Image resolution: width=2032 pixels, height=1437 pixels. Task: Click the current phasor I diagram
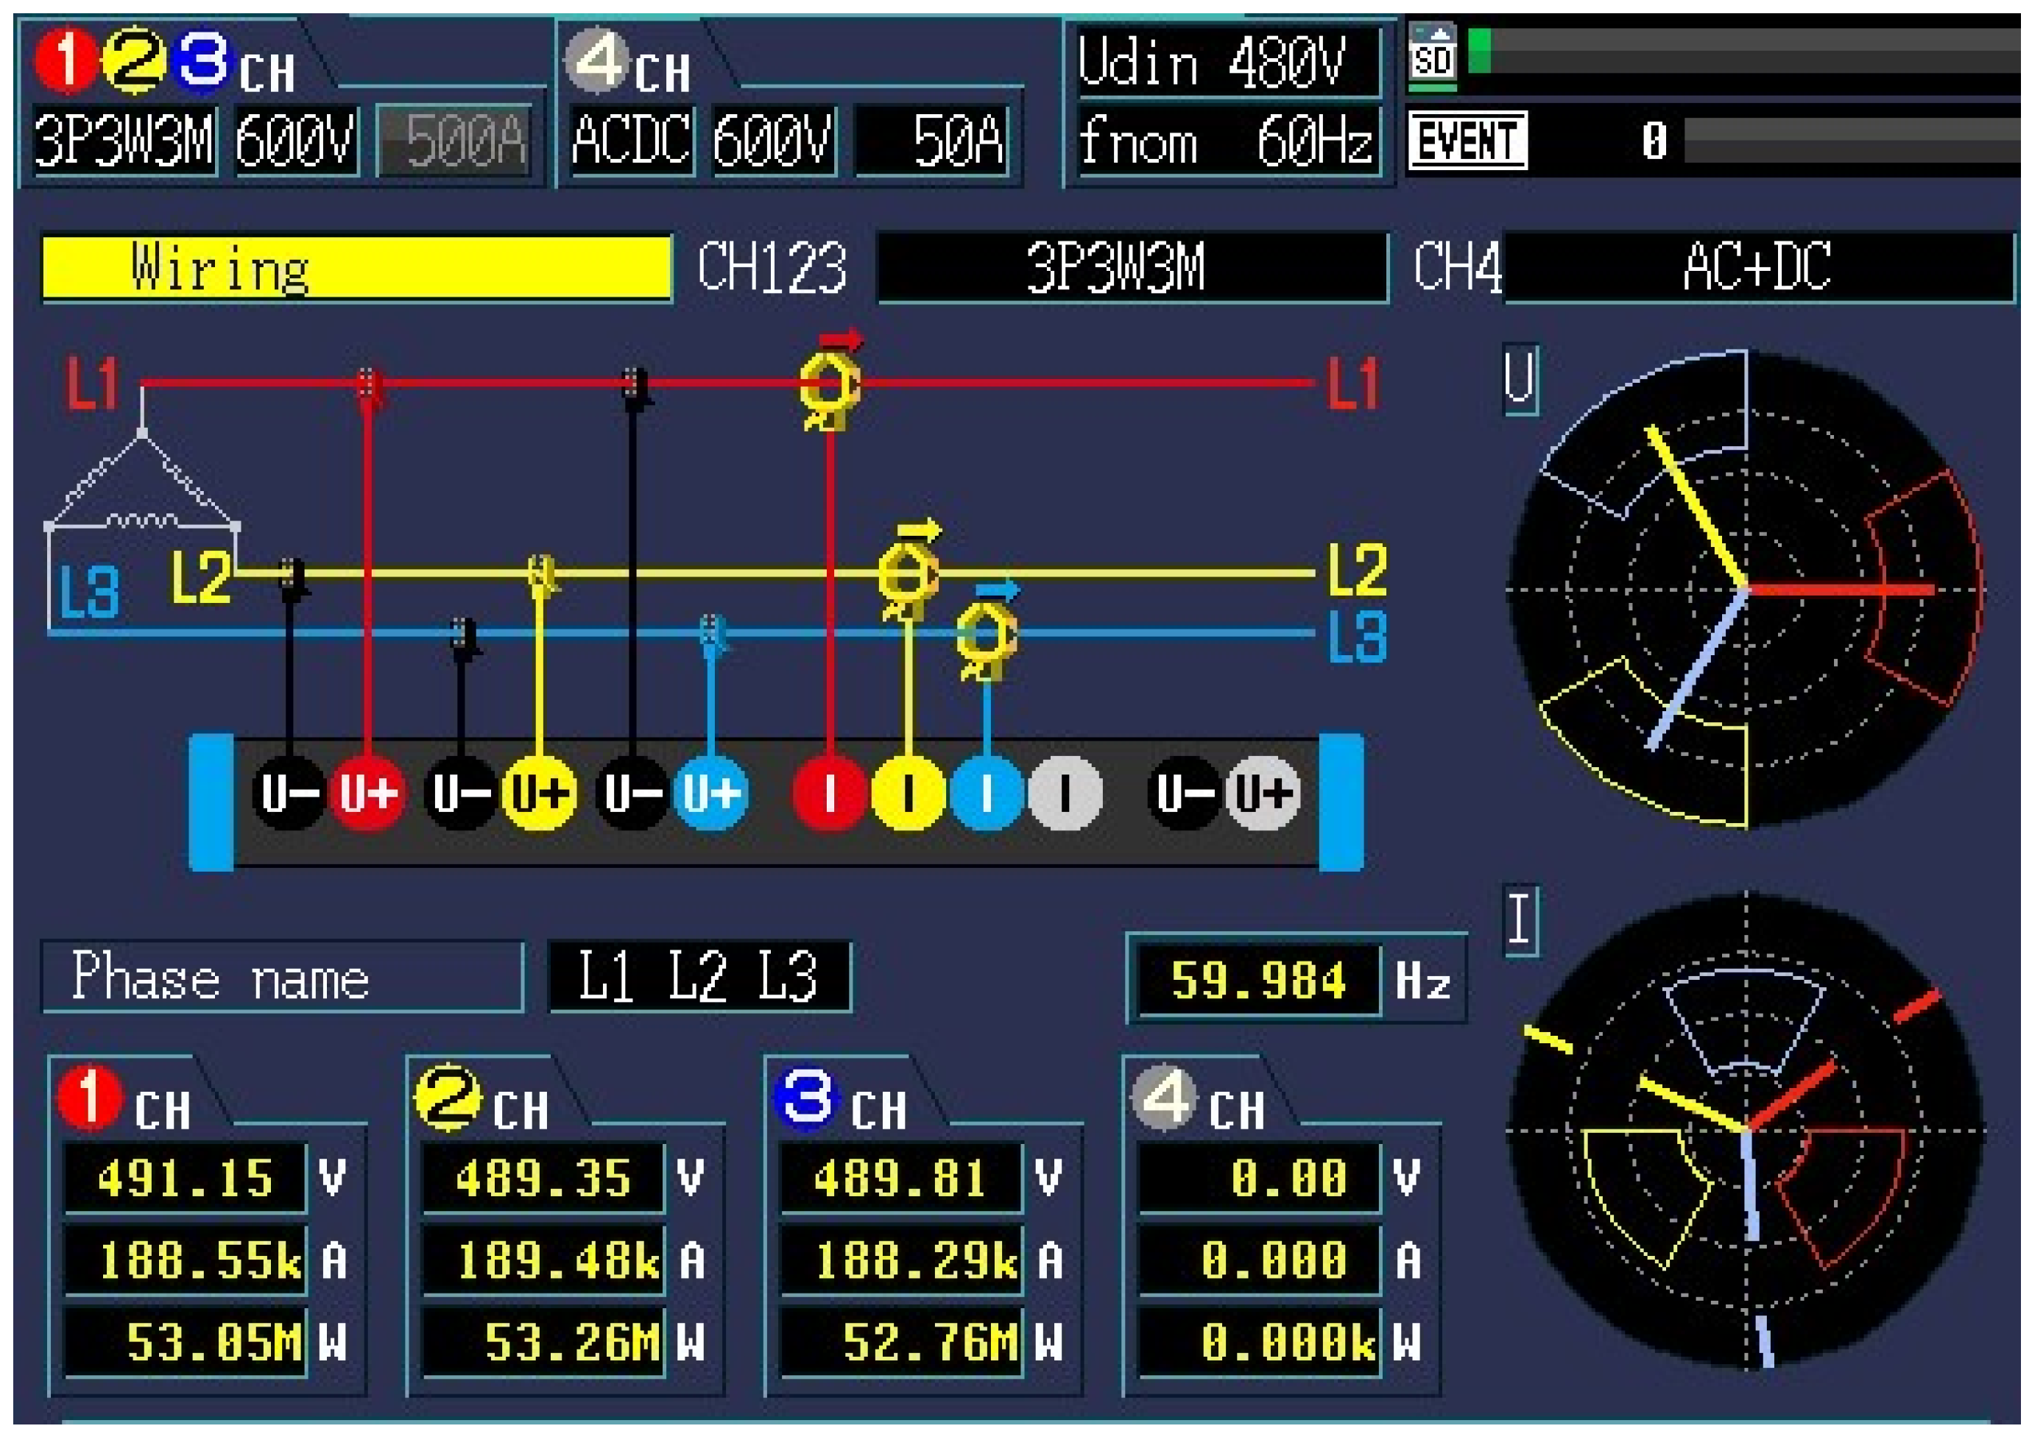click(x=1746, y=1130)
